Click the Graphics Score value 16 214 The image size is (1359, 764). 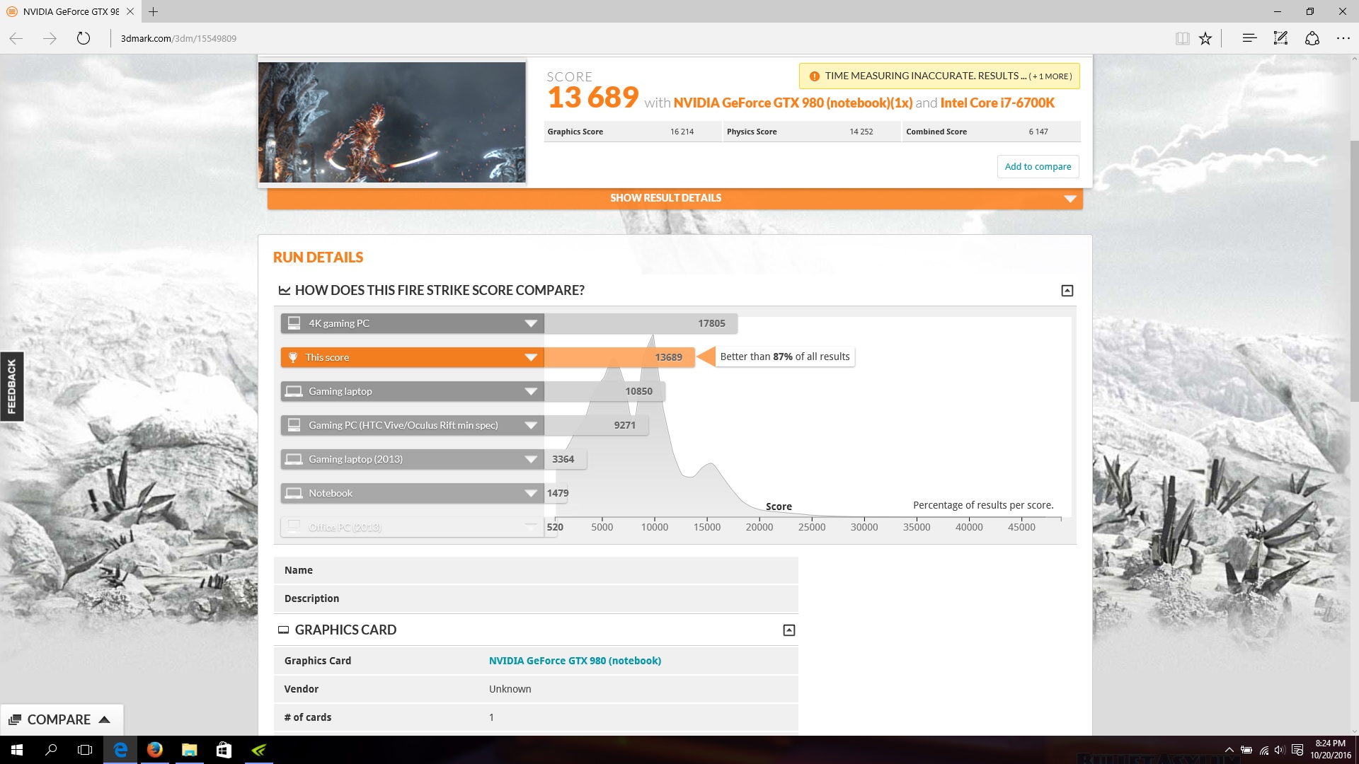point(682,132)
